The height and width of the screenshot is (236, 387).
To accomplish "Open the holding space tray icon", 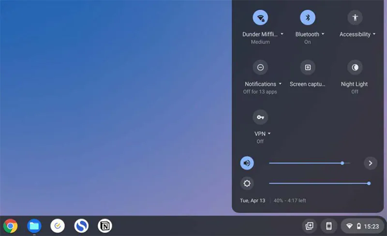I will pos(309,226).
